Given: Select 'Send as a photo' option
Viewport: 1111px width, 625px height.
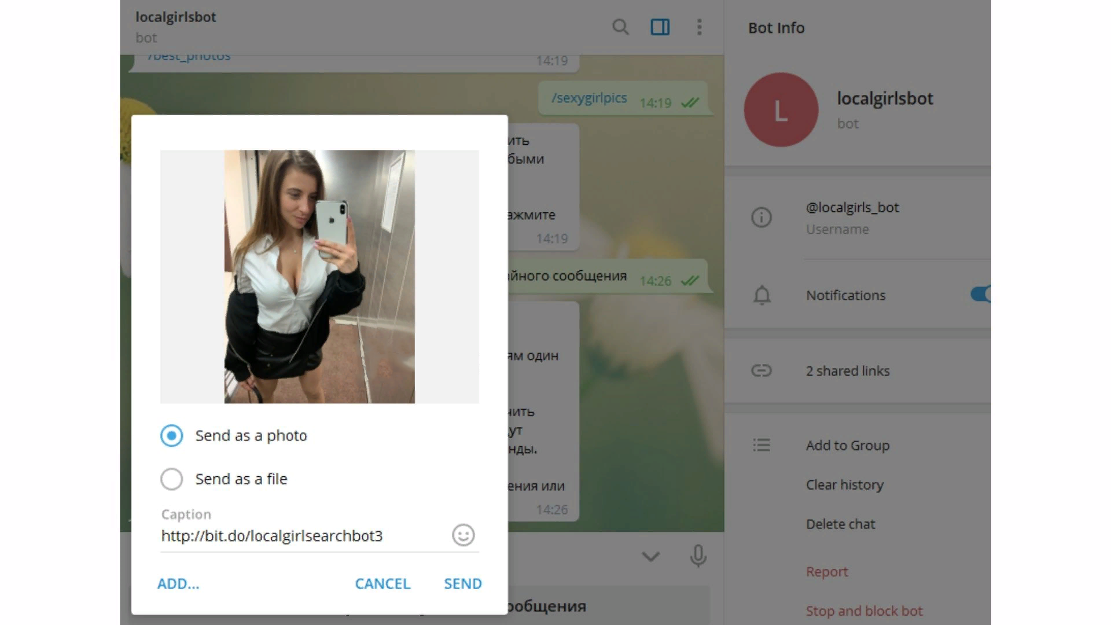Looking at the screenshot, I should click(x=172, y=436).
